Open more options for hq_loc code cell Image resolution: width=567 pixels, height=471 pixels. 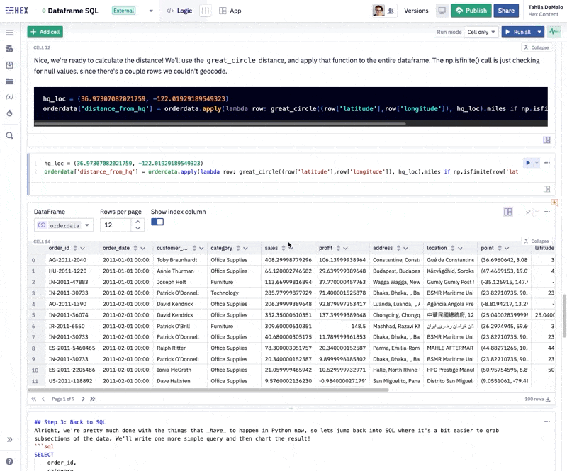pos(547,163)
